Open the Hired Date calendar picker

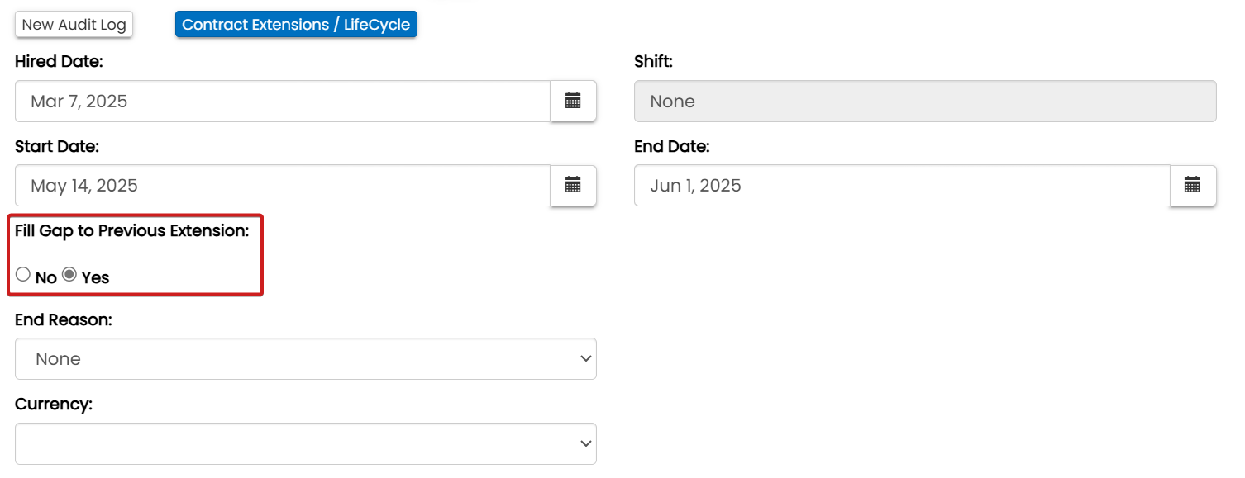573,102
